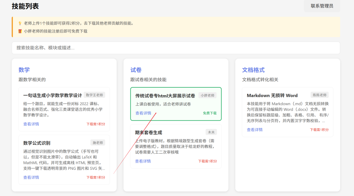Click the 小胖老师的技能注册后 notice line

tap(55, 31)
